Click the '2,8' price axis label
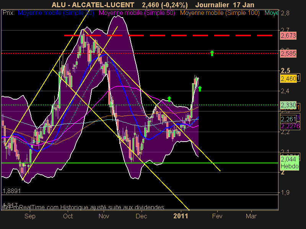This screenshot has width=306, height=229. pos(285,13)
